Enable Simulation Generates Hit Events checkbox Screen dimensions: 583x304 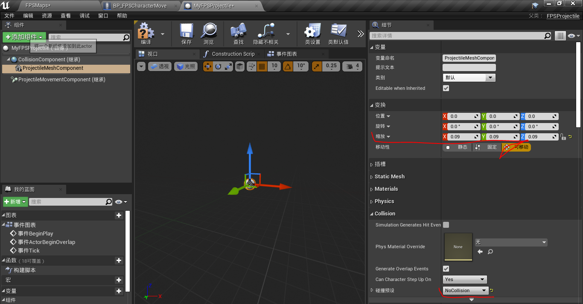tap(446, 225)
